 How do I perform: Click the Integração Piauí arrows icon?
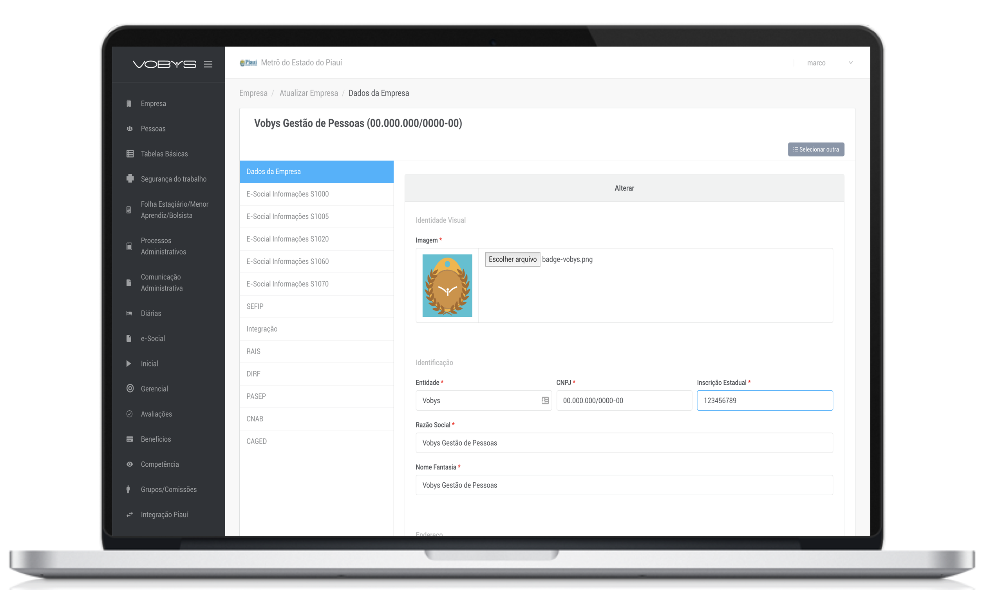click(x=130, y=514)
